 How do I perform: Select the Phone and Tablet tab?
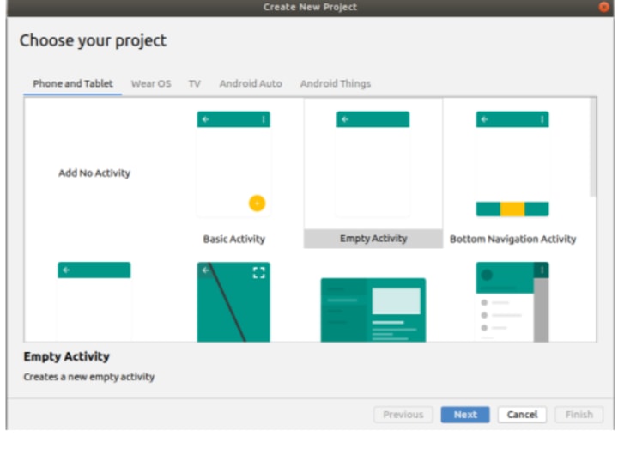(72, 83)
